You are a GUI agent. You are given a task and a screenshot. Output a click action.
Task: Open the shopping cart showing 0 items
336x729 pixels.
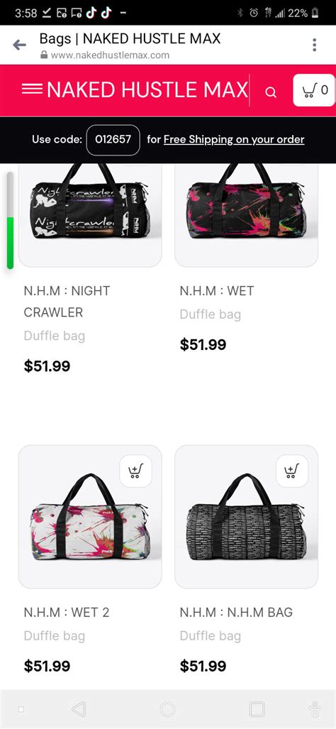pos(314,90)
